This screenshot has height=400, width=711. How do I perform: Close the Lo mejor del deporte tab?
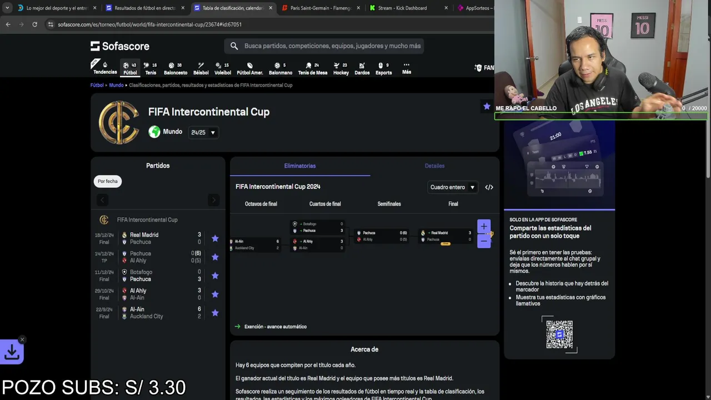tap(94, 8)
